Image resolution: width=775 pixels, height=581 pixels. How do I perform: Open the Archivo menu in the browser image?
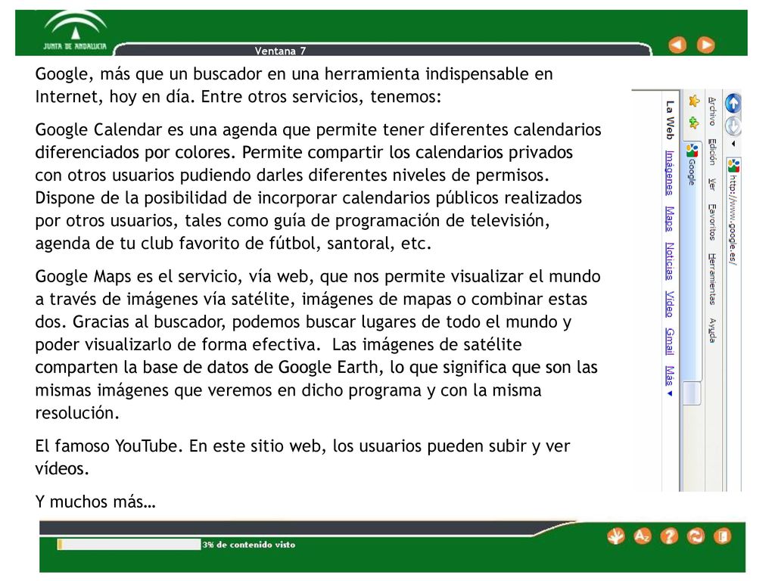click(711, 111)
